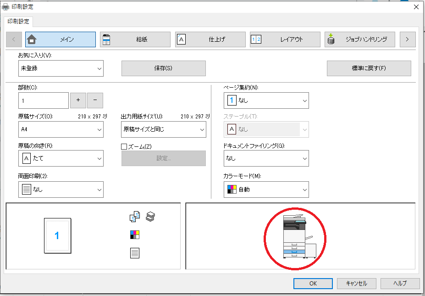Viewport: 425px width, 296px height.
Task: Expand the 原稿サイズ A4 dropdown
Action: tap(61, 129)
